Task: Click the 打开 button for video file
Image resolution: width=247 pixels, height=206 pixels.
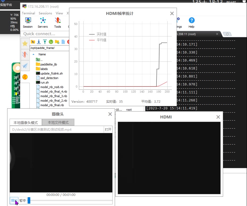Action: (x=108, y=130)
